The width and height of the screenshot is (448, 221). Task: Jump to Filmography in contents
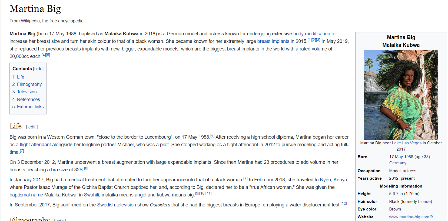click(29, 84)
